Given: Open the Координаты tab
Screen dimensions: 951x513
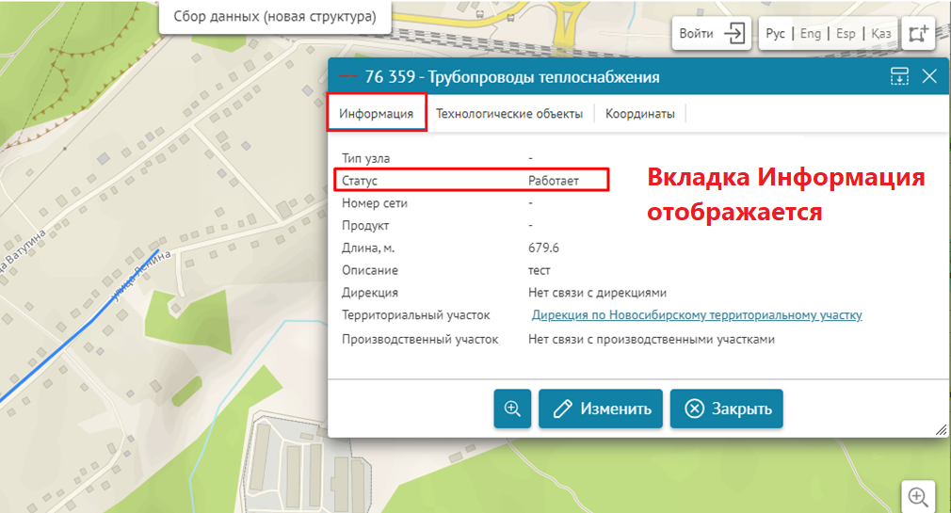Looking at the screenshot, I should [640, 114].
